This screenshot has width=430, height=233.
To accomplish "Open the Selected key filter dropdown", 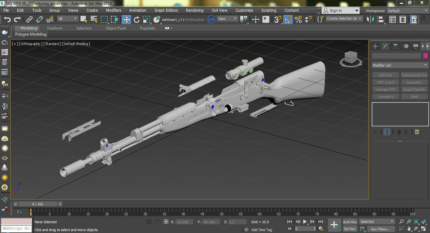I will coord(377,222).
